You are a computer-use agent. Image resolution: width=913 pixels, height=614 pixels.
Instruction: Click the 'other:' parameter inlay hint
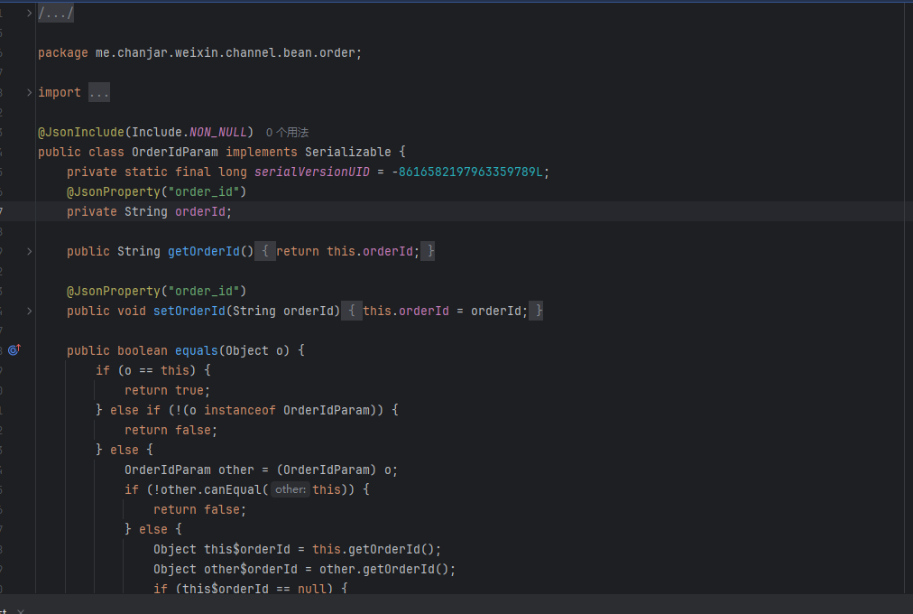(x=290, y=489)
